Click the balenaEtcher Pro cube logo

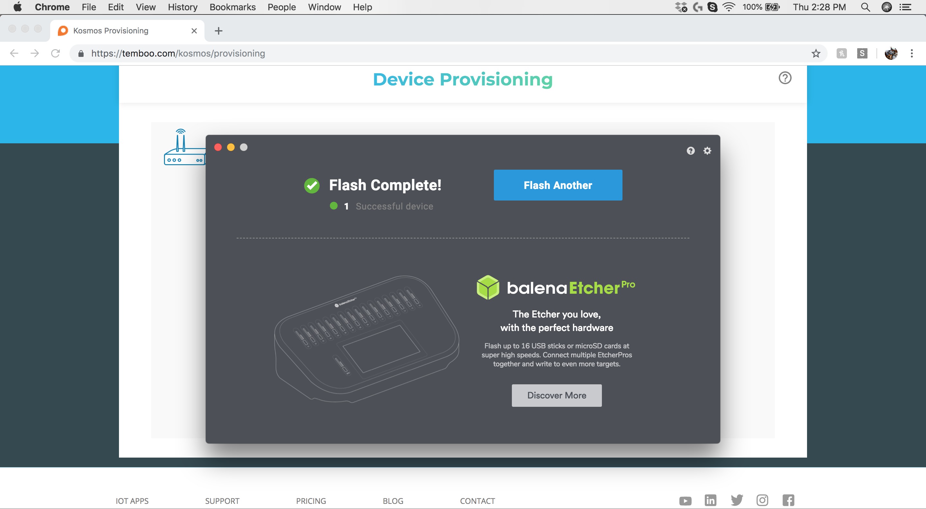tap(488, 287)
